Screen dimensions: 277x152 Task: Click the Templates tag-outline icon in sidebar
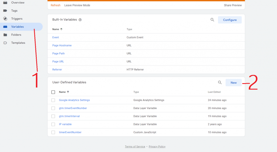pyautogui.click(x=5, y=43)
